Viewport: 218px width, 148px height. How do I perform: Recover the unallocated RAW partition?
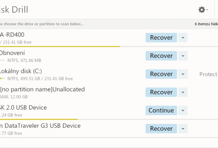pos(161,92)
